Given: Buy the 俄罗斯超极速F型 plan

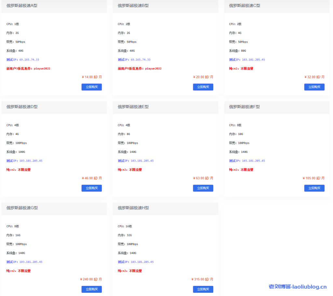Looking at the screenshot, I should (314, 188).
